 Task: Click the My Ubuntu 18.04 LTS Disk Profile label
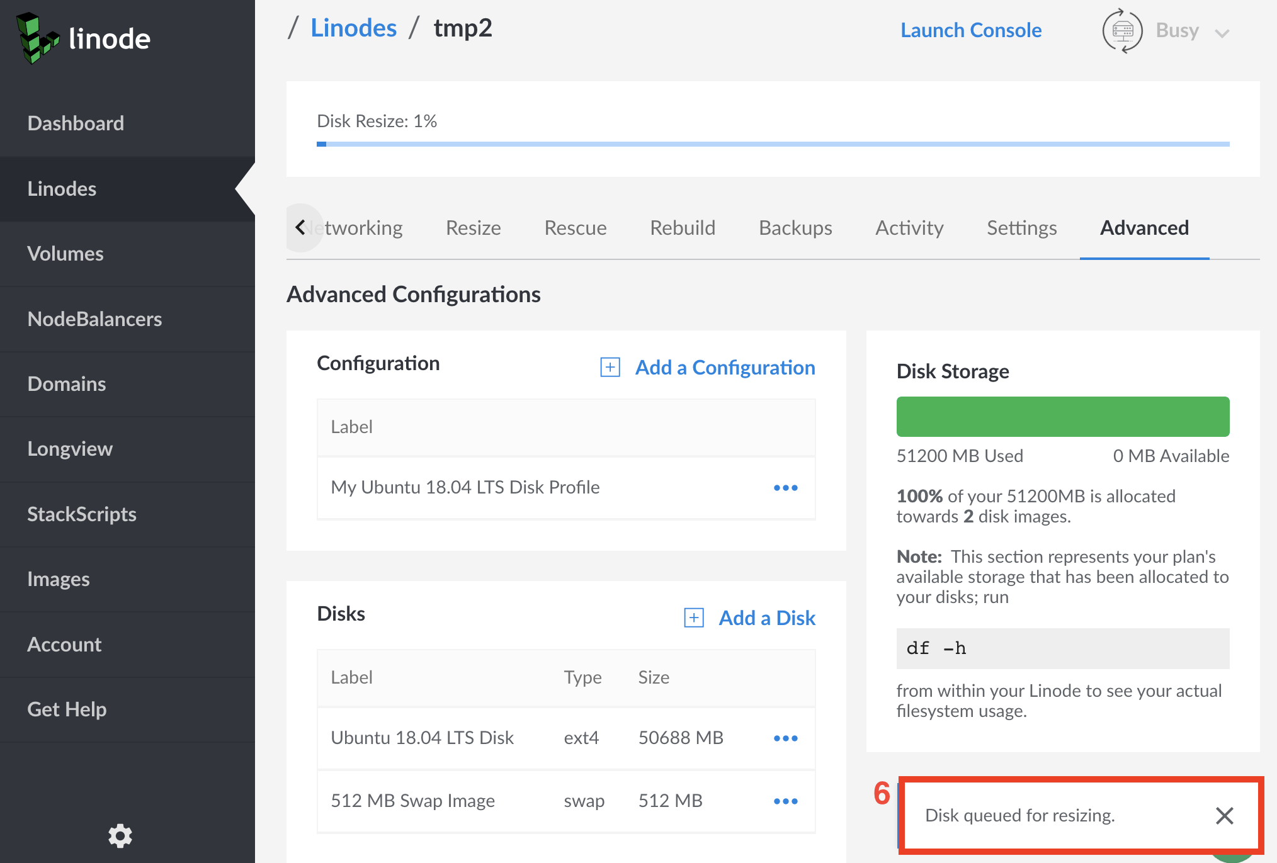tap(465, 487)
